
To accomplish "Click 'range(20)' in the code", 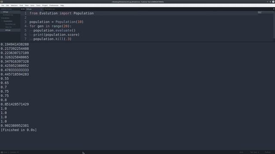I will point(61,26).
